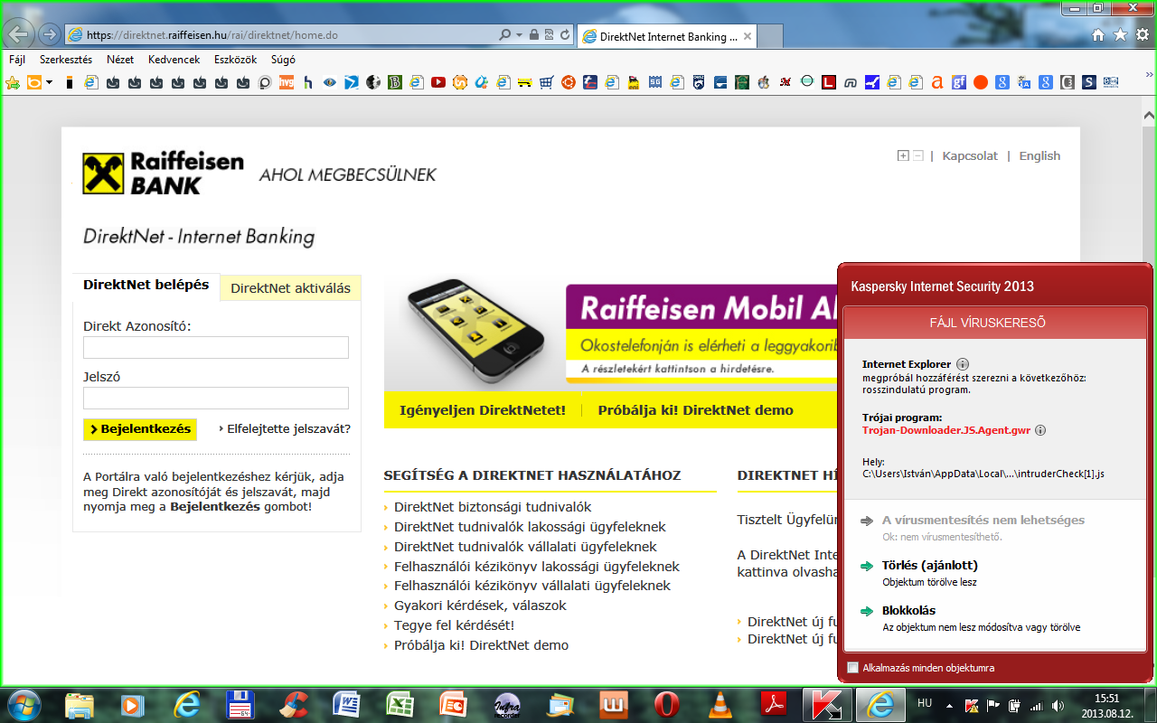Click the Direkt Azonosító input field

(x=216, y=348)
